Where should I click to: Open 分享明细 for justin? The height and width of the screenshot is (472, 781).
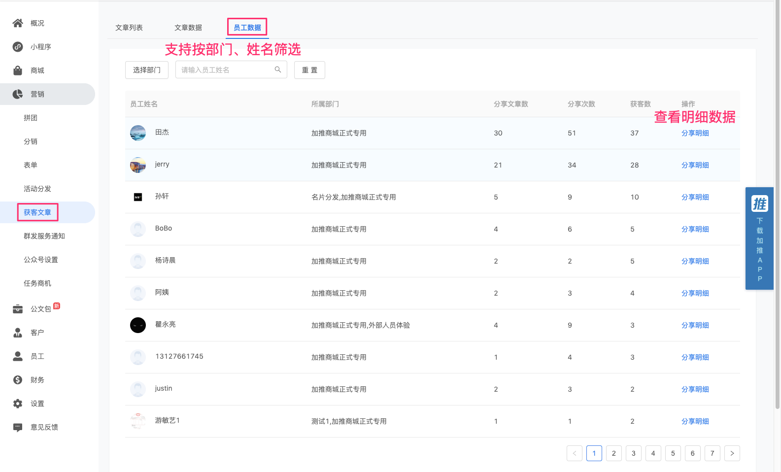point(695,389)
